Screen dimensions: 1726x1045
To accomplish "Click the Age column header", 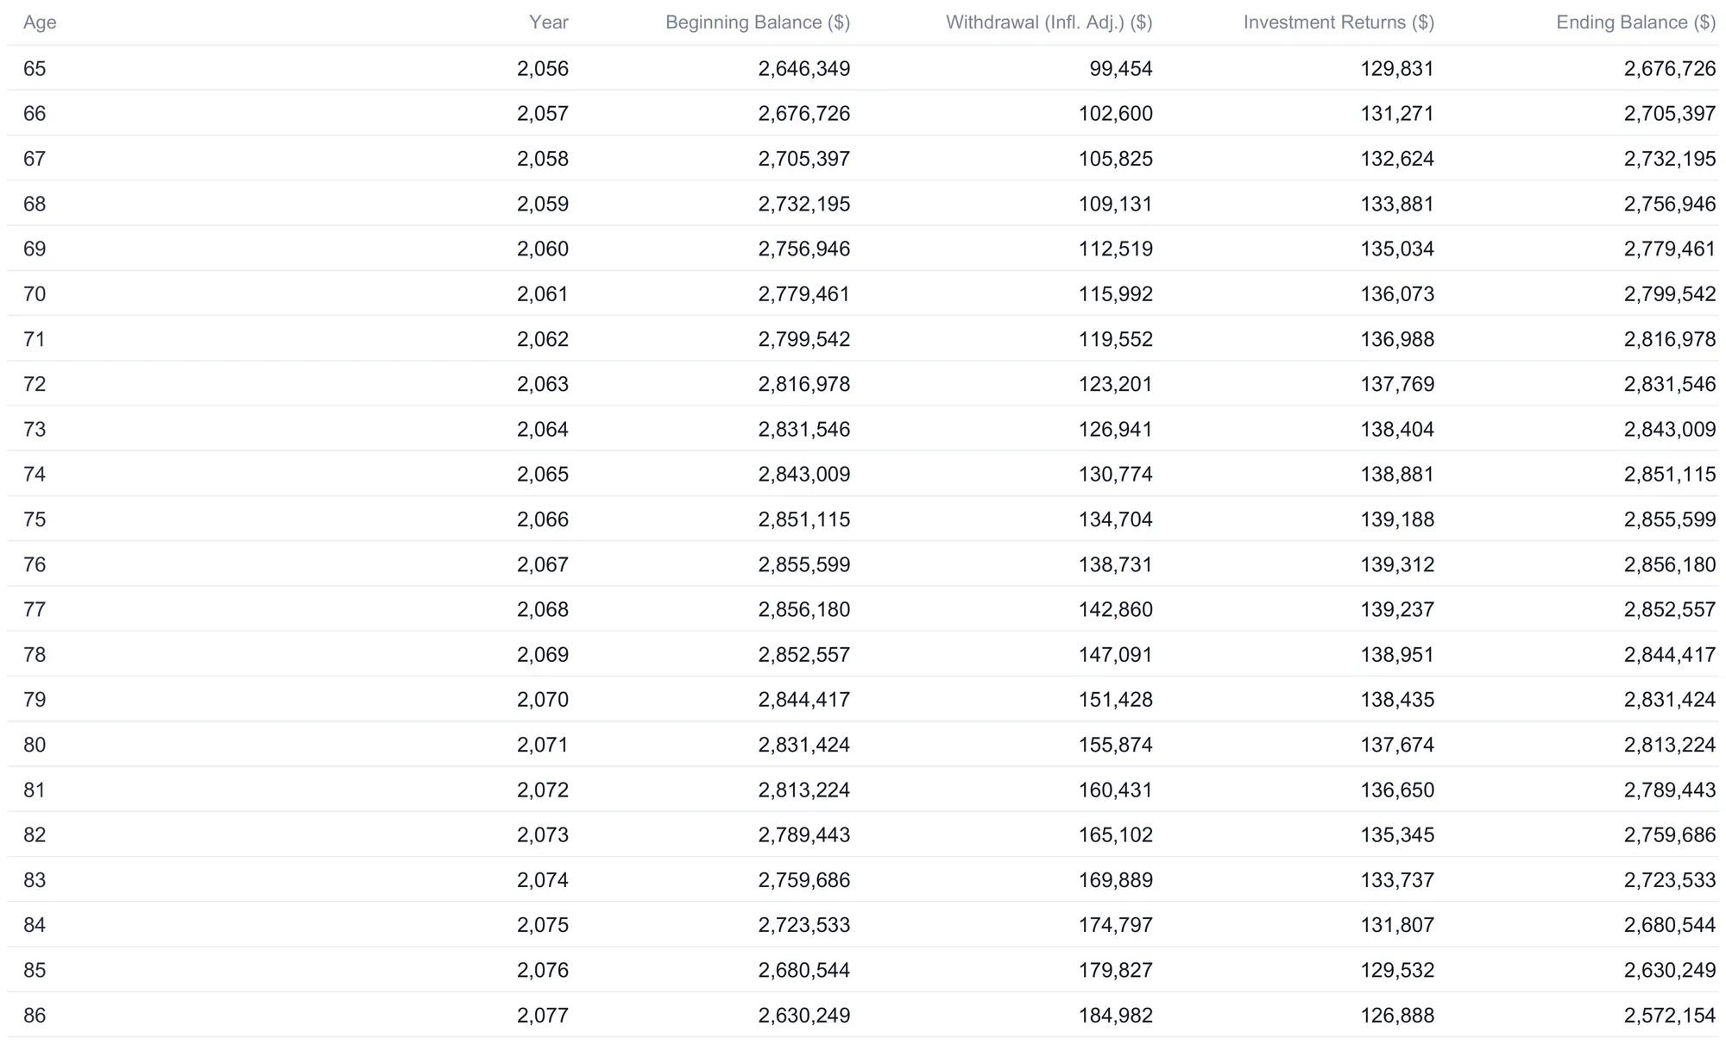I will click(40, 22).
